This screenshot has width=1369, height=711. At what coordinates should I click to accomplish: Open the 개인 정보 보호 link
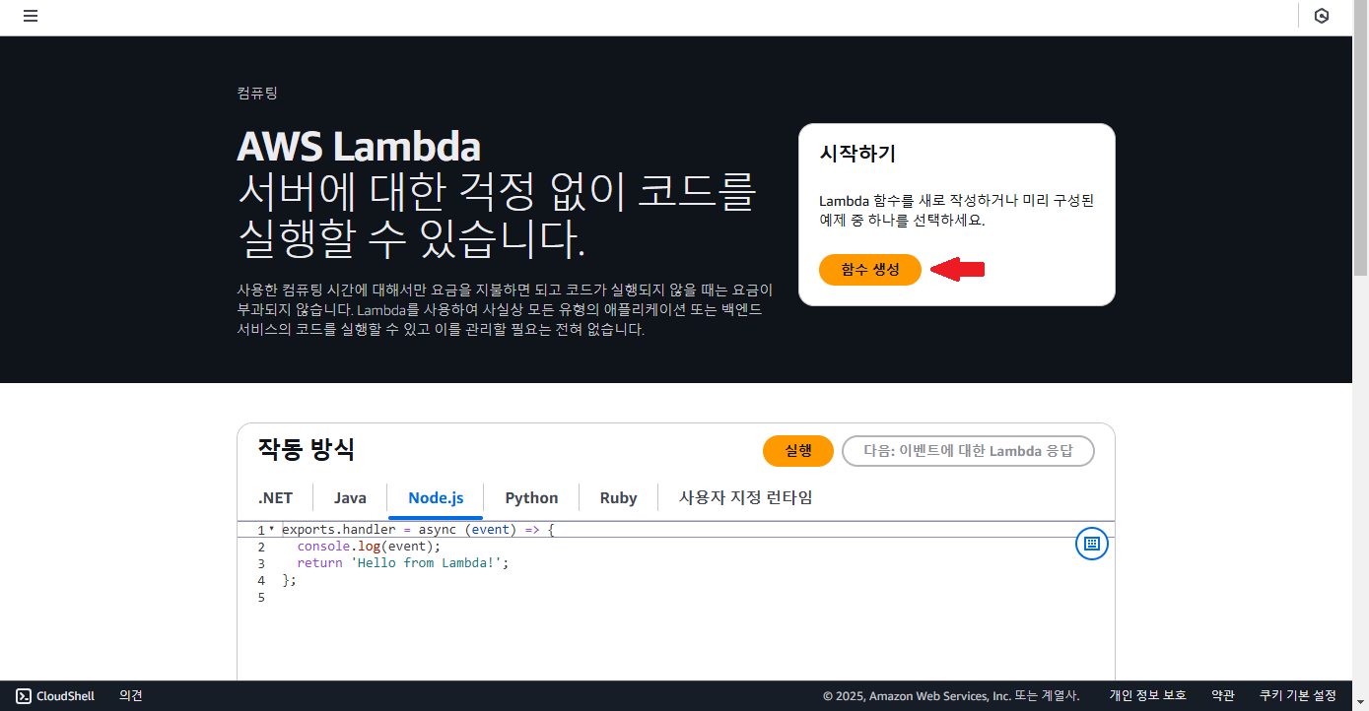[x=1147, y=695]
